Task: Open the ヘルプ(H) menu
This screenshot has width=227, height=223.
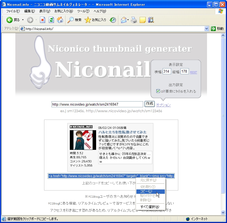Action: pos(100,11)
